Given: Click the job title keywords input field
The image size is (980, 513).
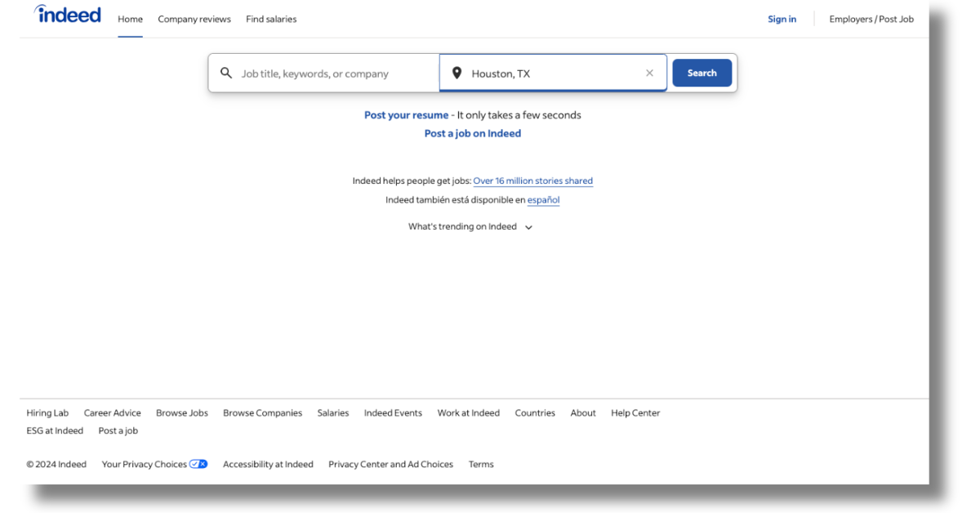Looking at the screenshot, I should 327,73.
